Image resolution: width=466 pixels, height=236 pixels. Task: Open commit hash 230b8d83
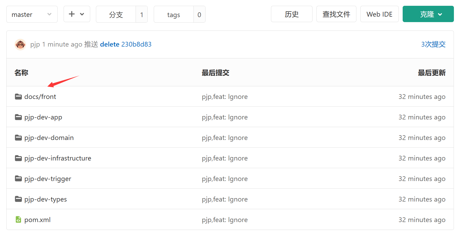pyautogui.click(x=136, y=44)
